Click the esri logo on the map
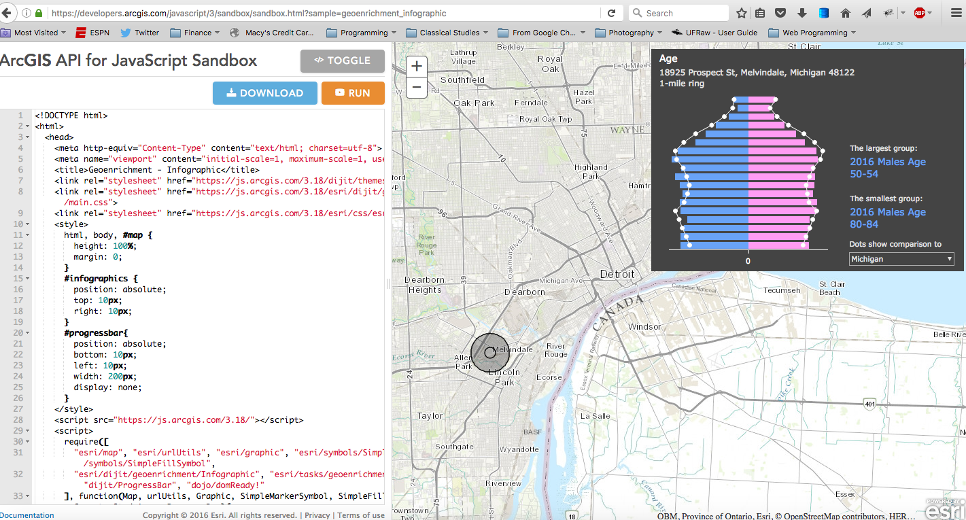Viewport: 966px width, 520px height. tap(946, 508)
